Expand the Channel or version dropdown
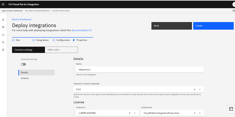Viewport: 235px width, 117px height. [x=200, y=89]
